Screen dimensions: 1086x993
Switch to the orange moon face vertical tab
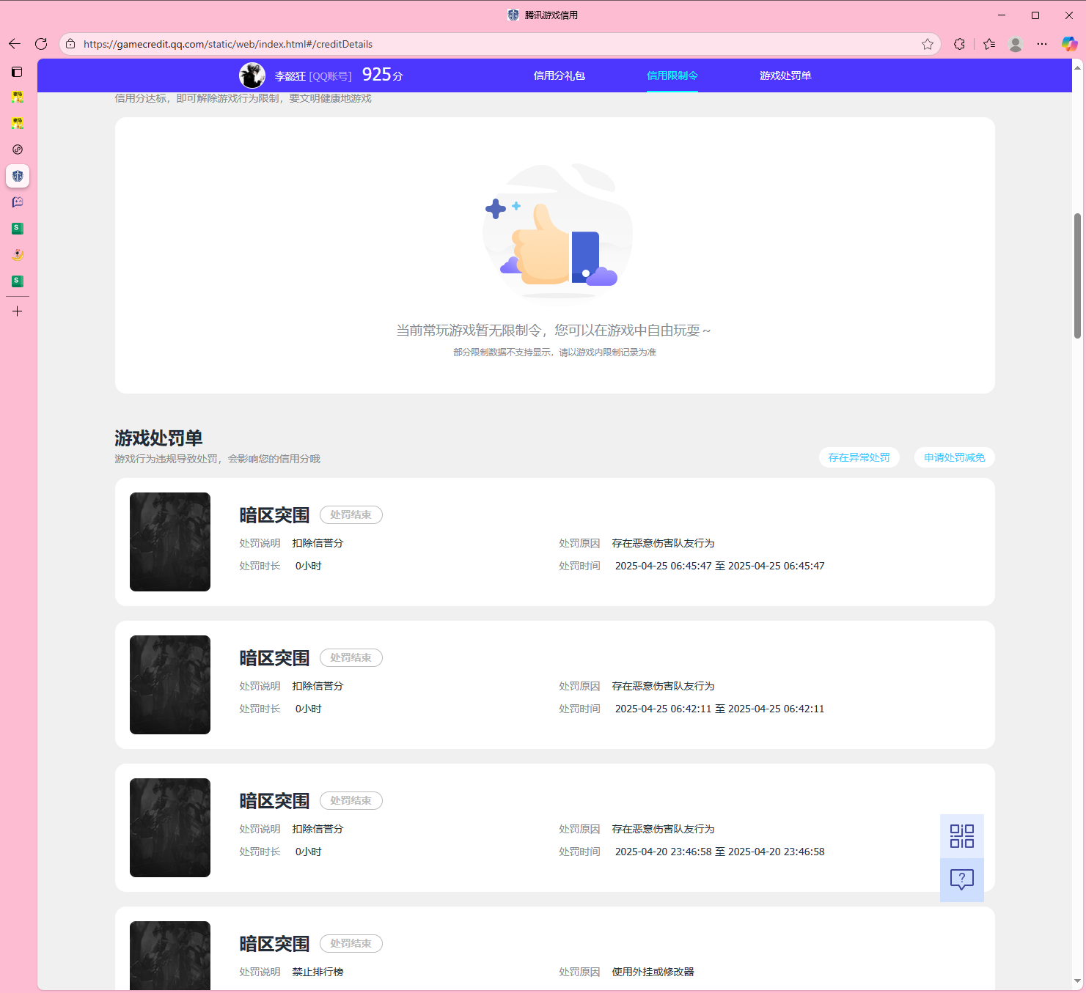coord(18,255)
